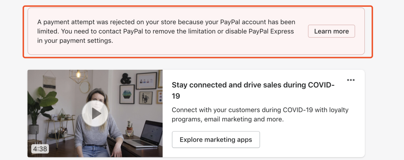Click the loyalty programs description text
The width and height of the screenshot is (404, 160).
[260, 114]
